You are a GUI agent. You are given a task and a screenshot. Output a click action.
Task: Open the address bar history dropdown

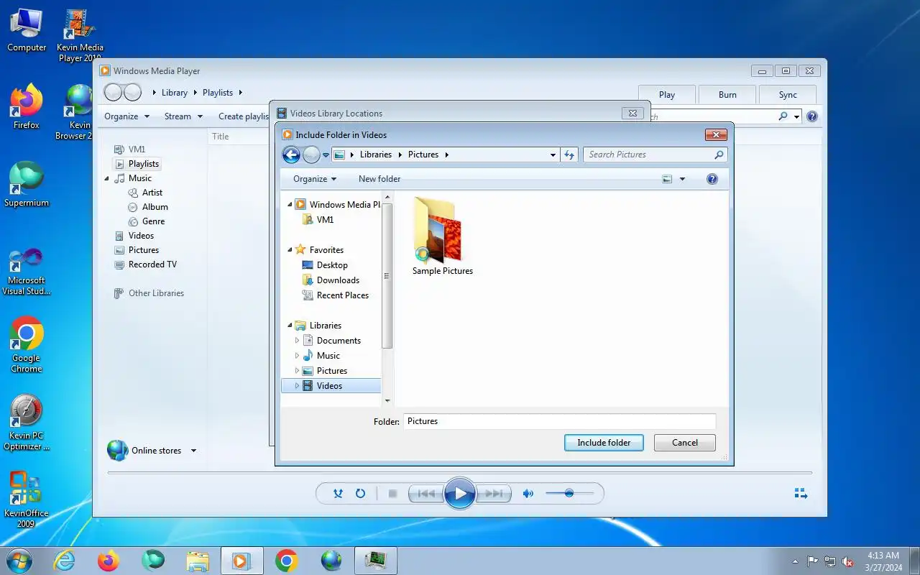pos(553,155)
